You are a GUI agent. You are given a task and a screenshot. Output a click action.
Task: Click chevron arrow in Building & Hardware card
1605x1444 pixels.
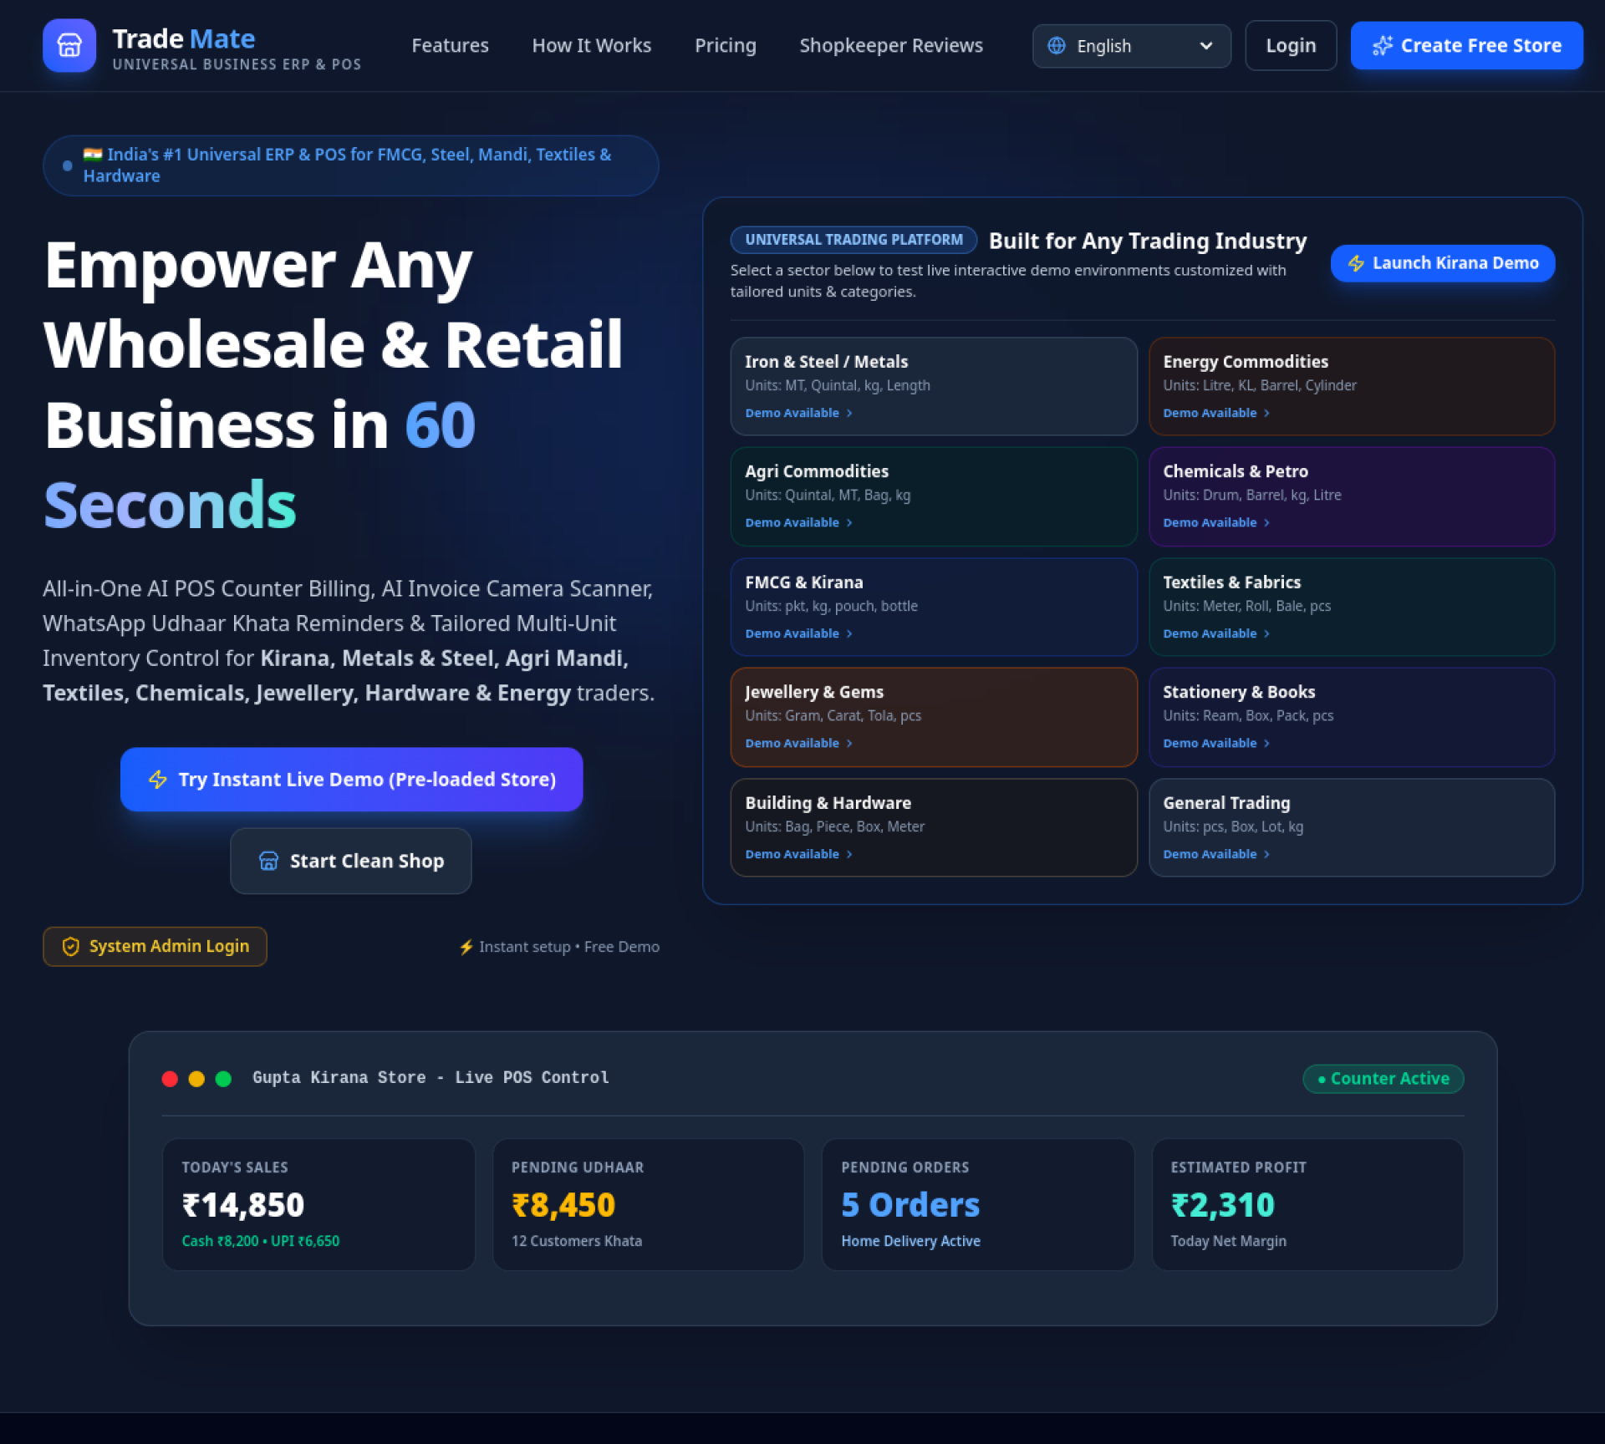tap(848, 854)
